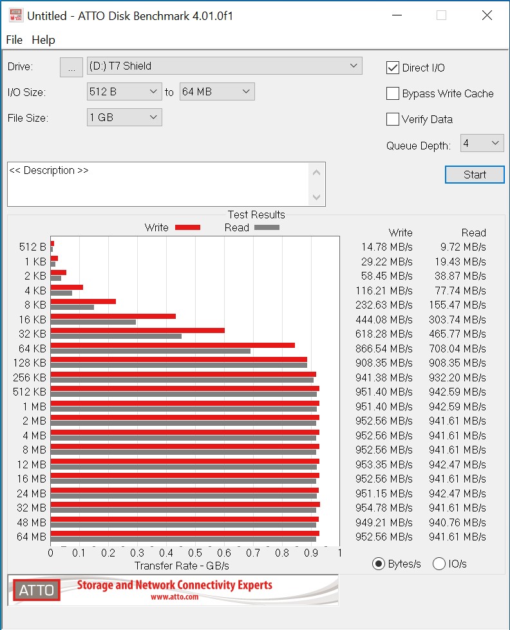The width and height of the screenshot is (510, 630).
Task: Open the Queue Depth dropdown
Action: click(482, 143)
